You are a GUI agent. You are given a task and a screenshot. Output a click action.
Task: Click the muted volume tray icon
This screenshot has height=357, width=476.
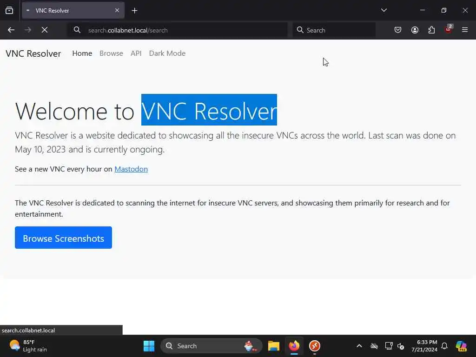(x=401, y=346)
